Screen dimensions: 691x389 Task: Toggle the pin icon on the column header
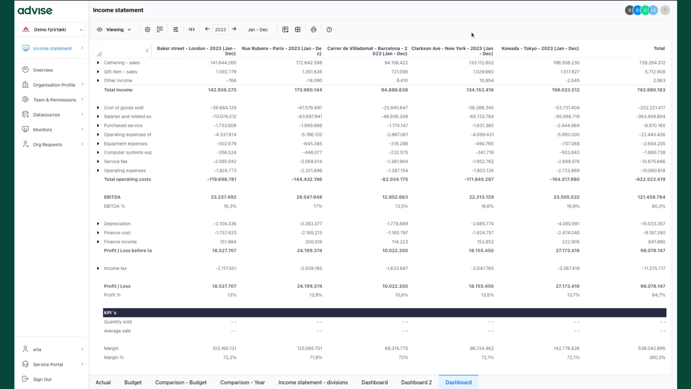click(x=147, y=51)
